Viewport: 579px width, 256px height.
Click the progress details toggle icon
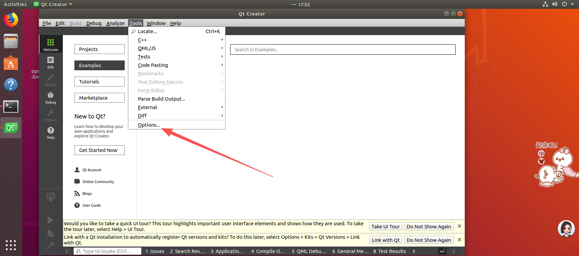[442, 251]
